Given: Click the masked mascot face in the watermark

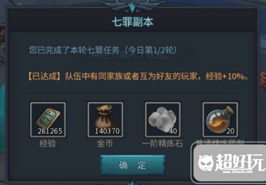Looking at the screenshot, I should [206, 163].
